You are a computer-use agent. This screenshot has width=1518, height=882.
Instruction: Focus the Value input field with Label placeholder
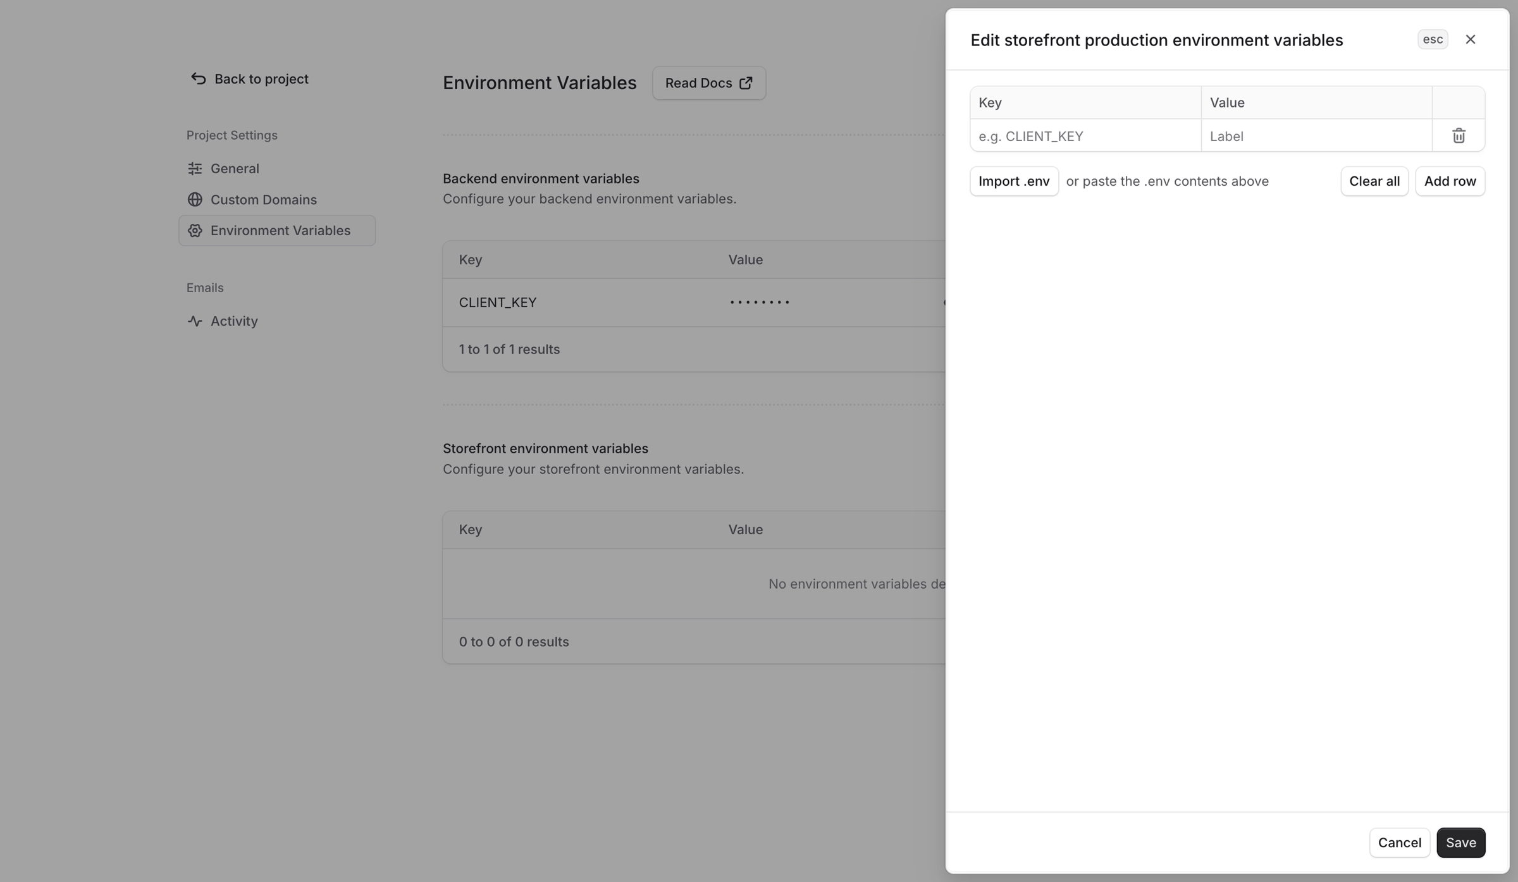coord(1317,136)
